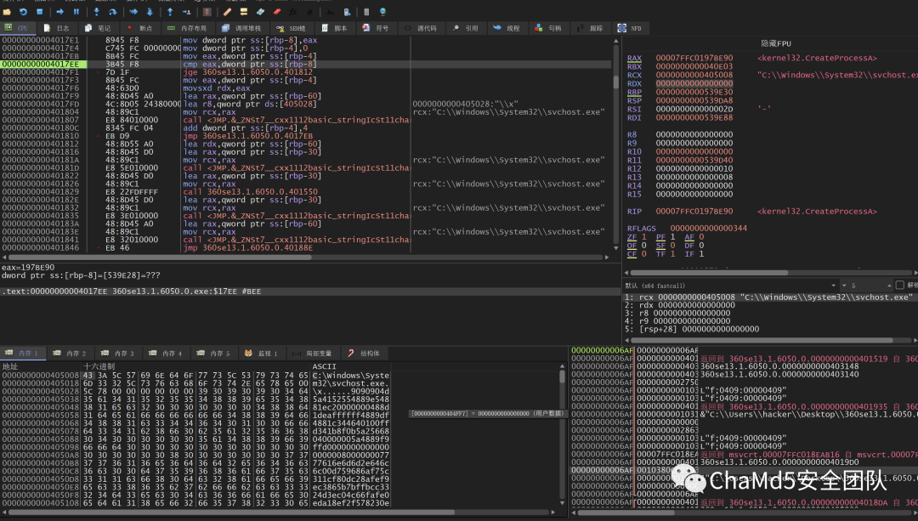918x521 pixels.
Task: Click the Run to user code icon
Action: [187, 12]
